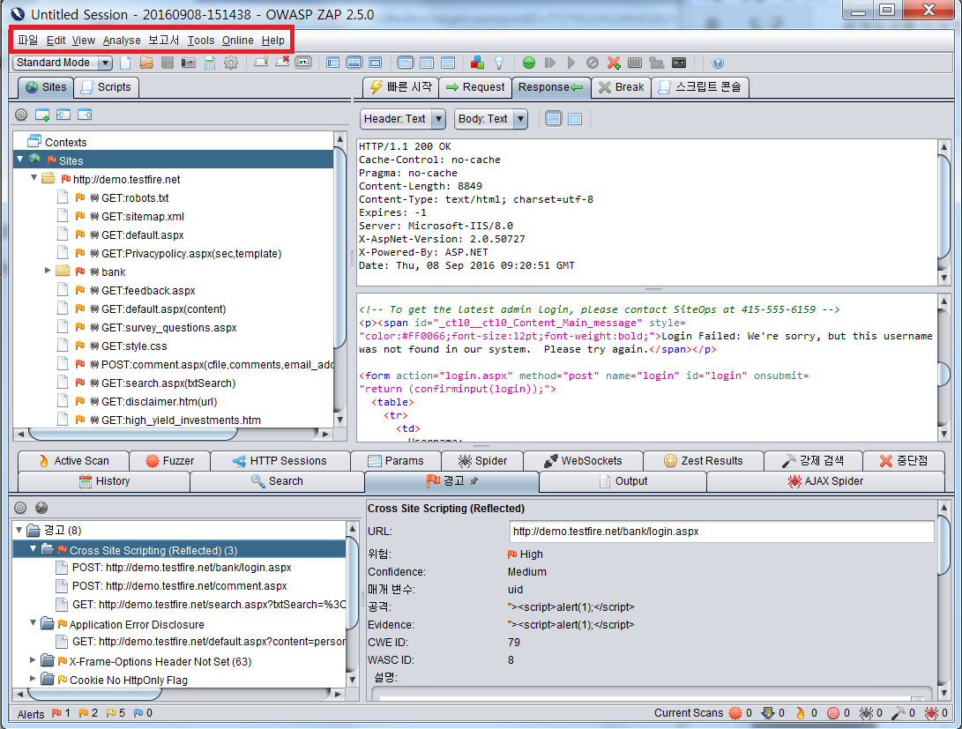The width and height of the screenshot is (962, 729).
Task: Open Manage Add-ons with the colored blocks icon
Action: [x=477, y=63]
